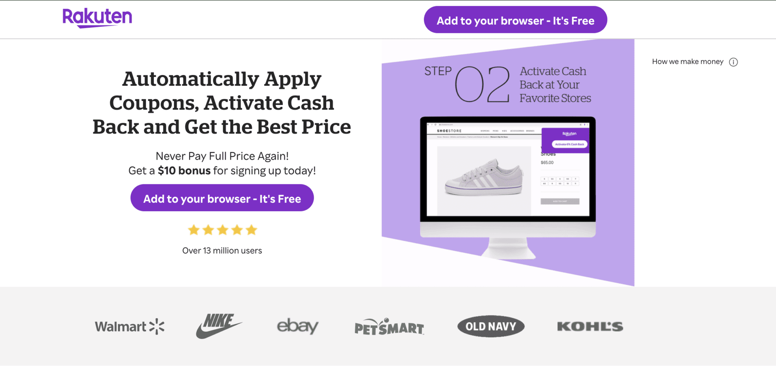Click the info icon beside How we make money
This screenshot has height=367, width=776.
[733, 62]
